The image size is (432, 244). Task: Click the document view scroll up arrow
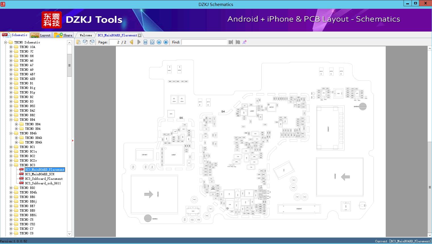pyautogui.click(x=430, y=49)
